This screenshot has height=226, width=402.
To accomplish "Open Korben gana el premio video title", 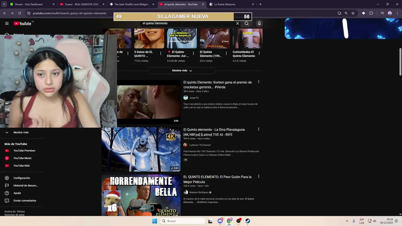I will point(218,85).
